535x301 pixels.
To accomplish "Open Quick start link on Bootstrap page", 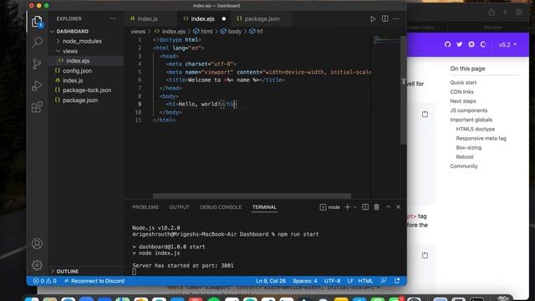I will click(463, 83).
